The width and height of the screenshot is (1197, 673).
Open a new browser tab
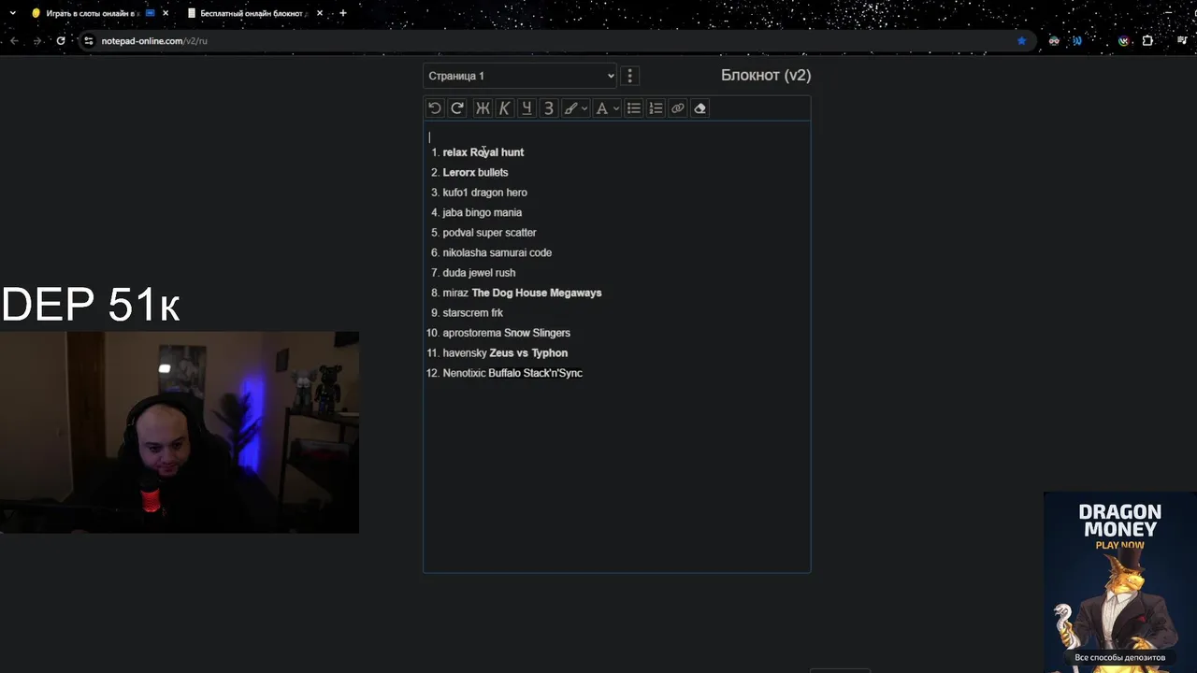pos(343,13)
